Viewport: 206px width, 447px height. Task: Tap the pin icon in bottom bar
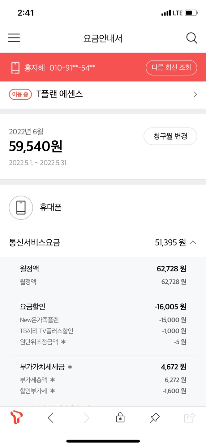click(x=154, y=418)
